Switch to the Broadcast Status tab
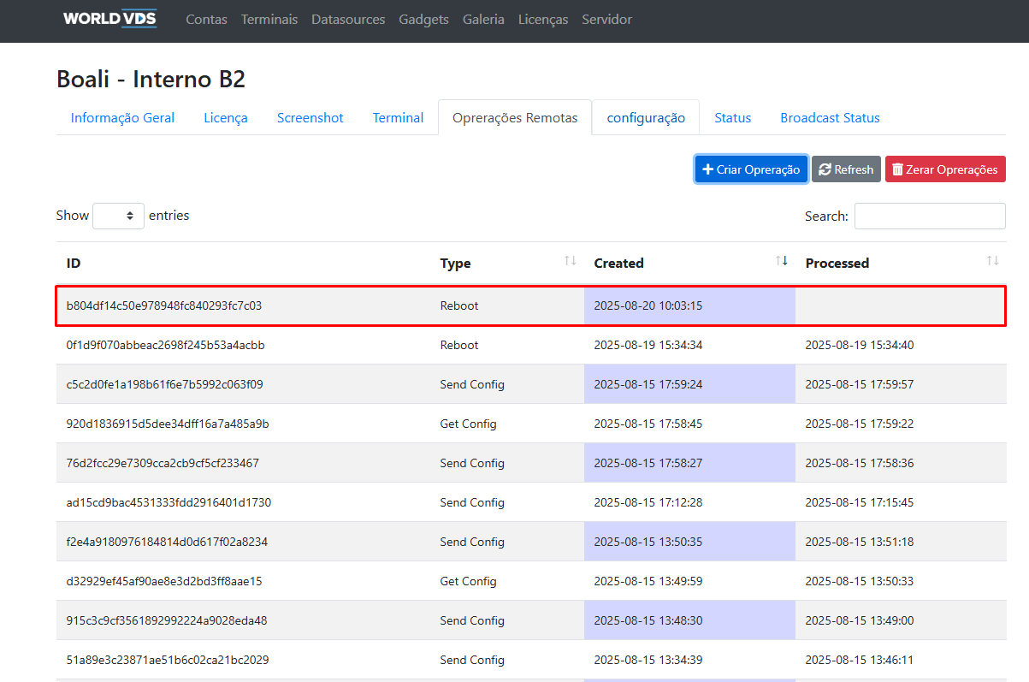Image resolution: width=1029 pixels, height=682 pixels. tap(830, 117)
